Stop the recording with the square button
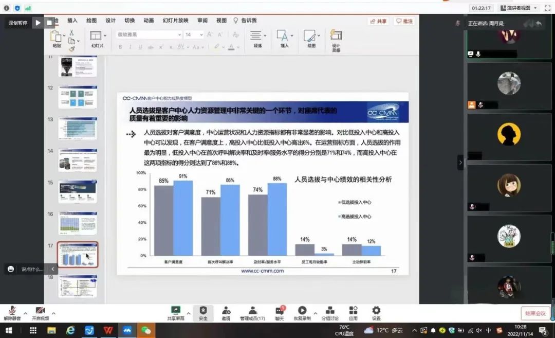The width and height of the screenshot is (555, 338). point(49,23)
